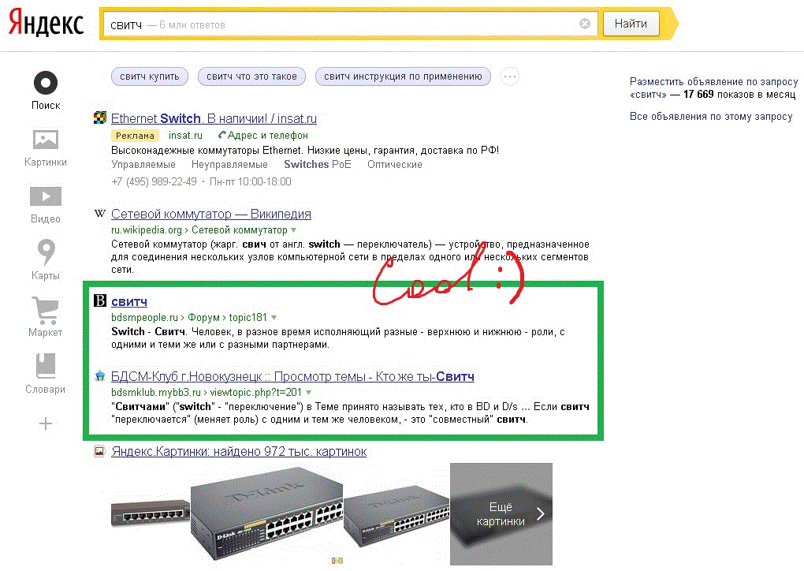The width and height of the screenshot is (804, 571).
Task: Open the 'Оптические' ad sitelink
Action: (x=395, y=165)
